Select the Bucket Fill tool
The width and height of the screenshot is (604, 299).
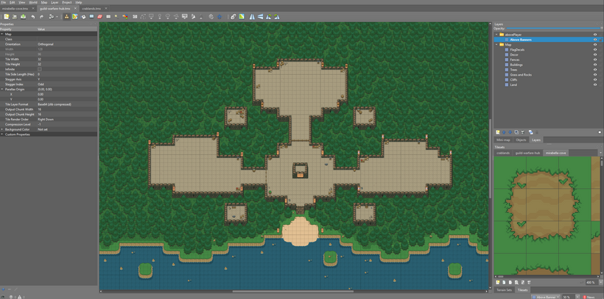click(x=83, y=16)
